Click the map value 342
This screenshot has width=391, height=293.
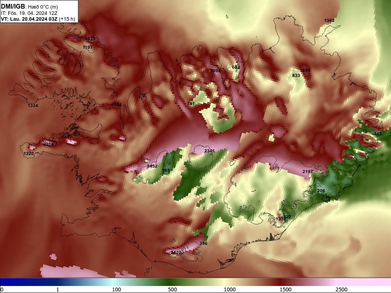378,134
